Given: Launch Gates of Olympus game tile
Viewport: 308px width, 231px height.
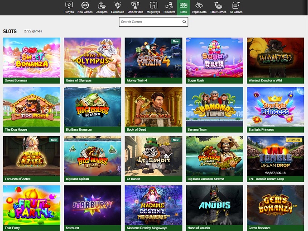Looking at the screenshot, I should (x=92, y=57).
